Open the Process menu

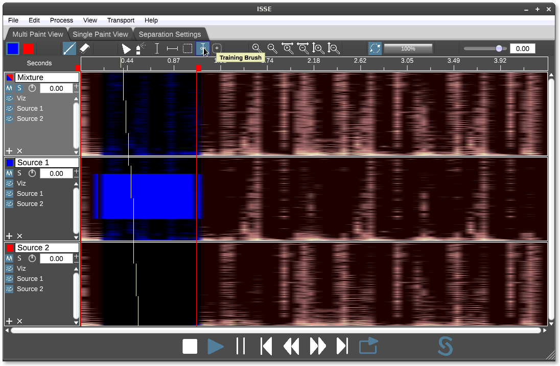click(x=61, y=20)
